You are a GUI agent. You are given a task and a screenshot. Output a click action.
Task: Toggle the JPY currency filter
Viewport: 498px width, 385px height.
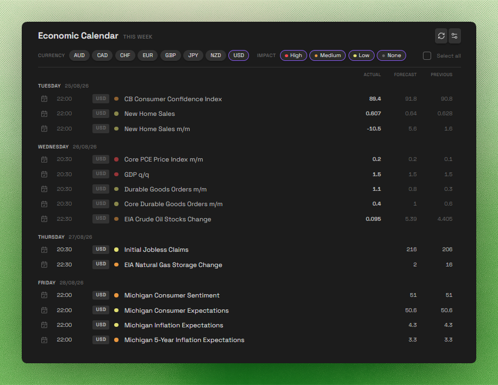pyautogui.click(x=193, y=55)
